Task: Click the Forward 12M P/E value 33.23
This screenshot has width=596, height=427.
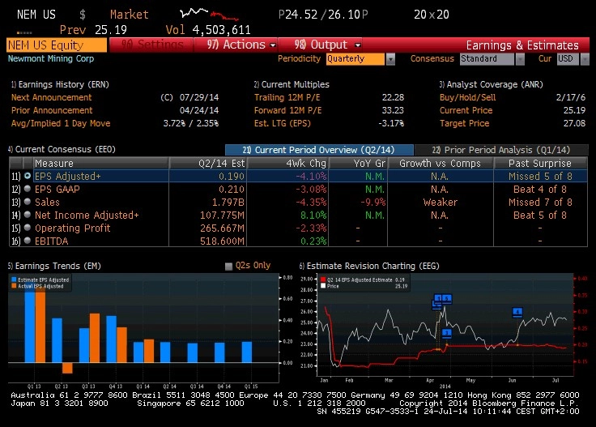Action: tap(393, 110)
